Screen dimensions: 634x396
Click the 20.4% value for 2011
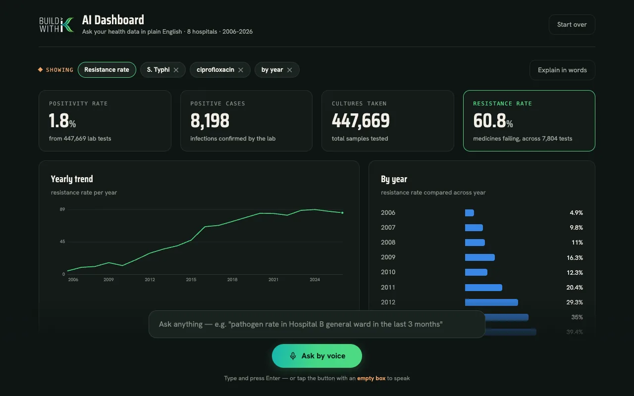(575, 288)
